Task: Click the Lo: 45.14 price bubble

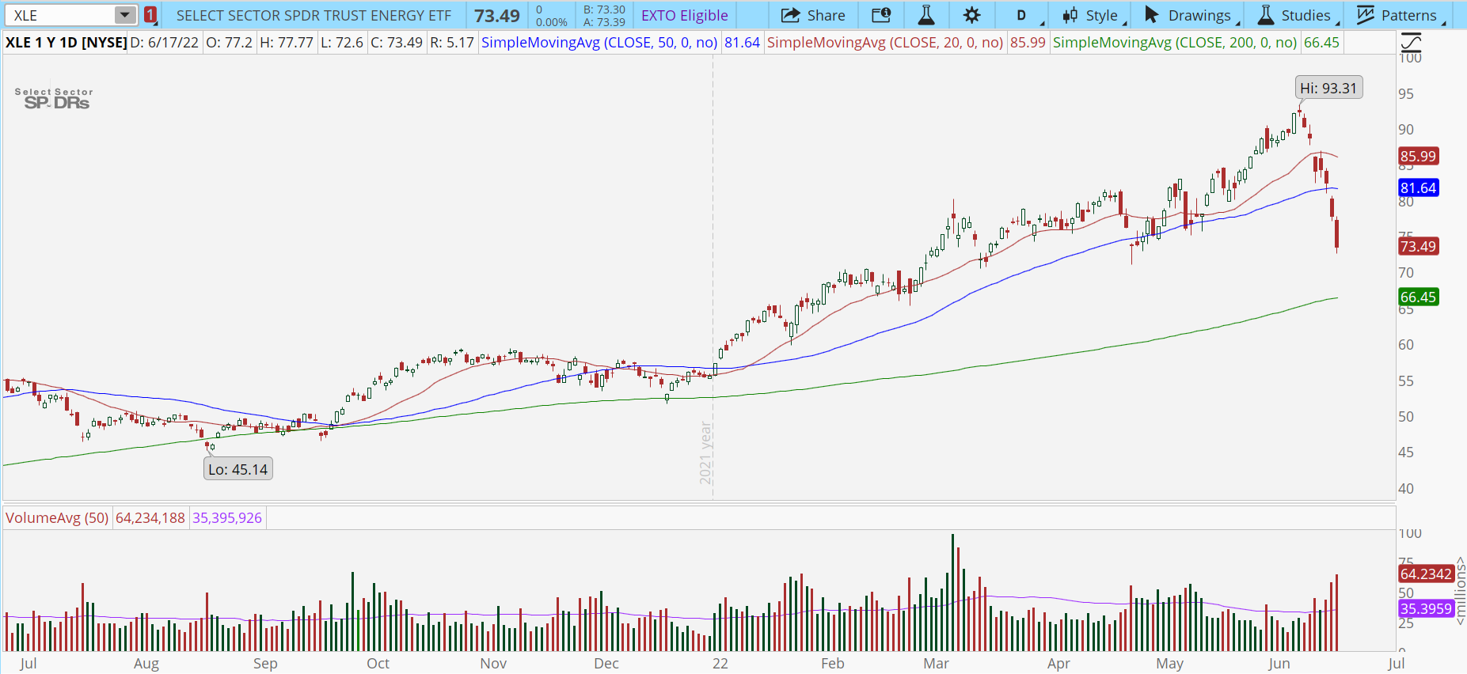Action: point(238,469)
